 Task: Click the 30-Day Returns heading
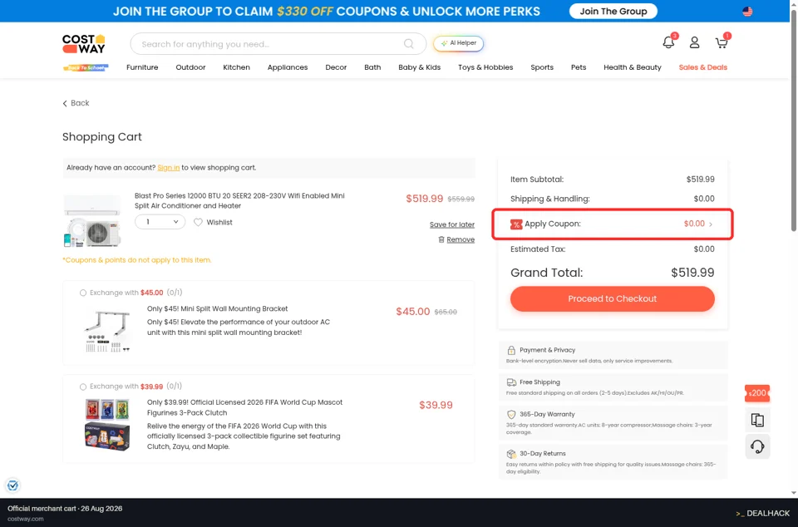(543, 453)
